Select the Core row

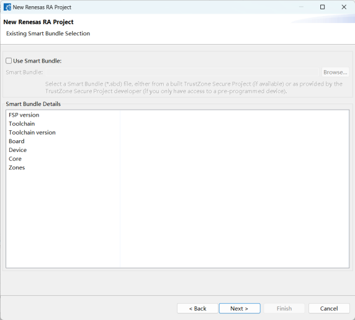click(x=177, y=159)
